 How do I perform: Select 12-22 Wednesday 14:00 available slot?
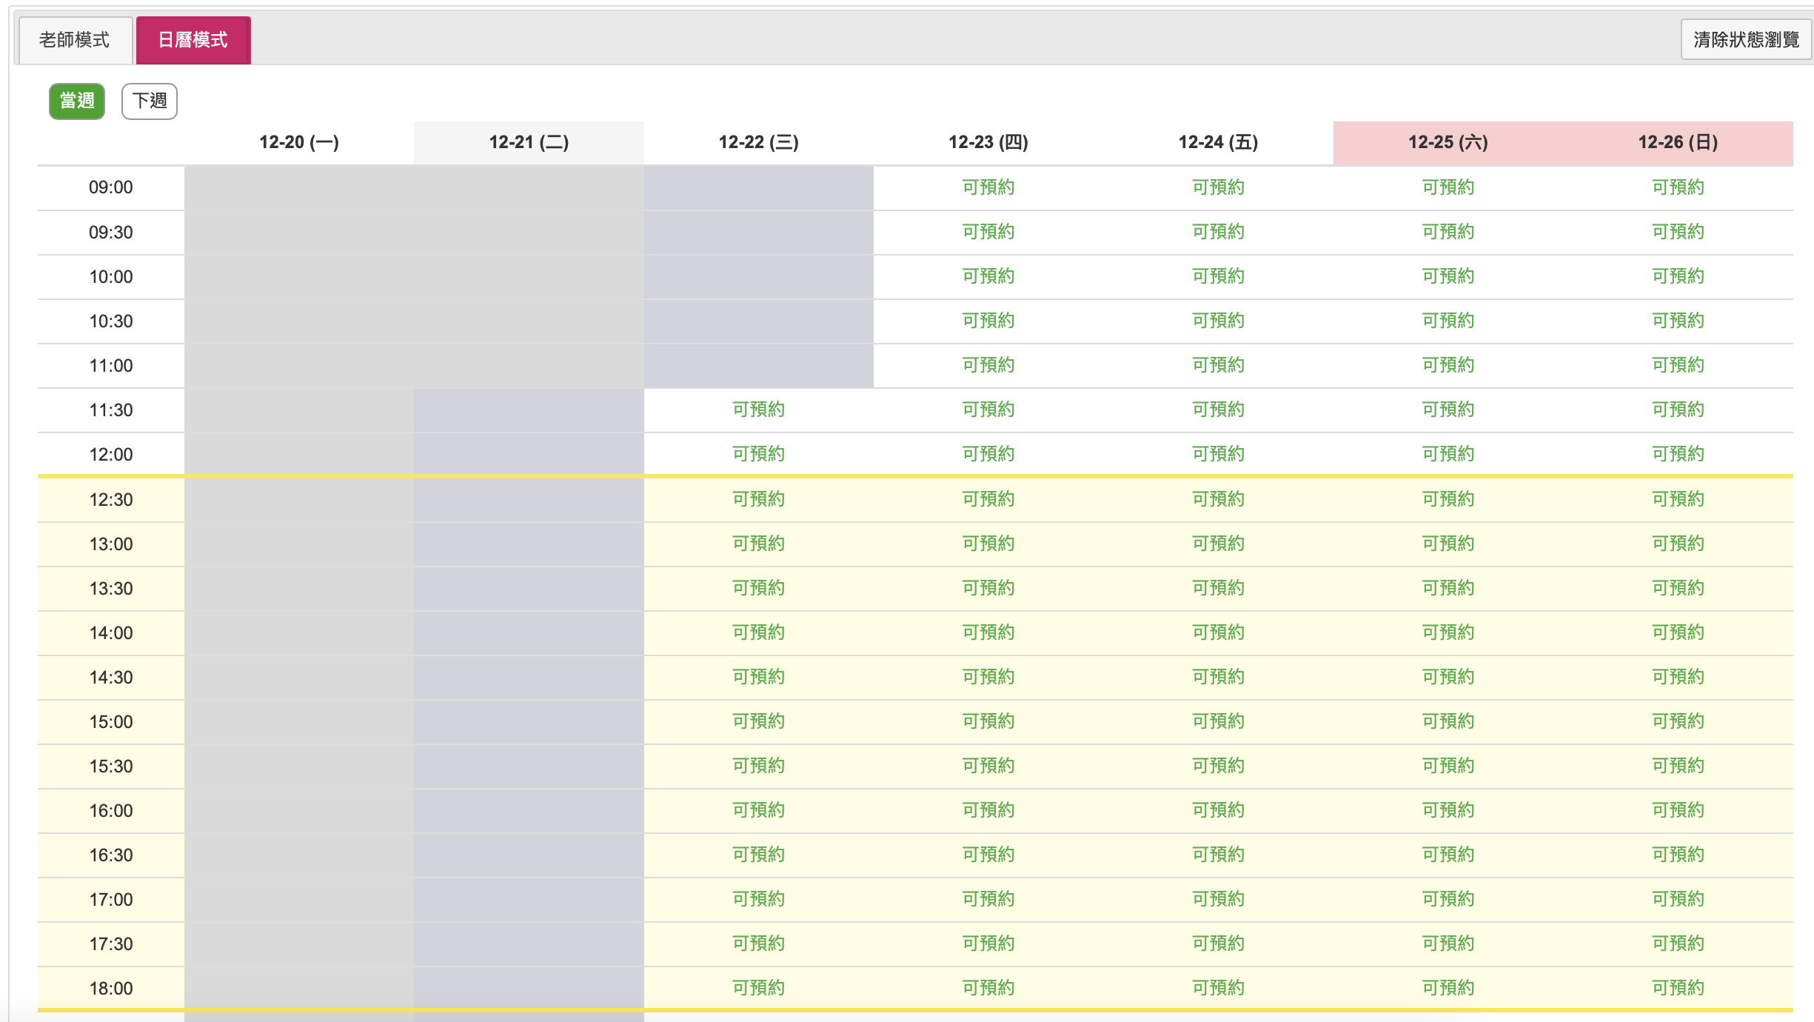tap(758, 632)
